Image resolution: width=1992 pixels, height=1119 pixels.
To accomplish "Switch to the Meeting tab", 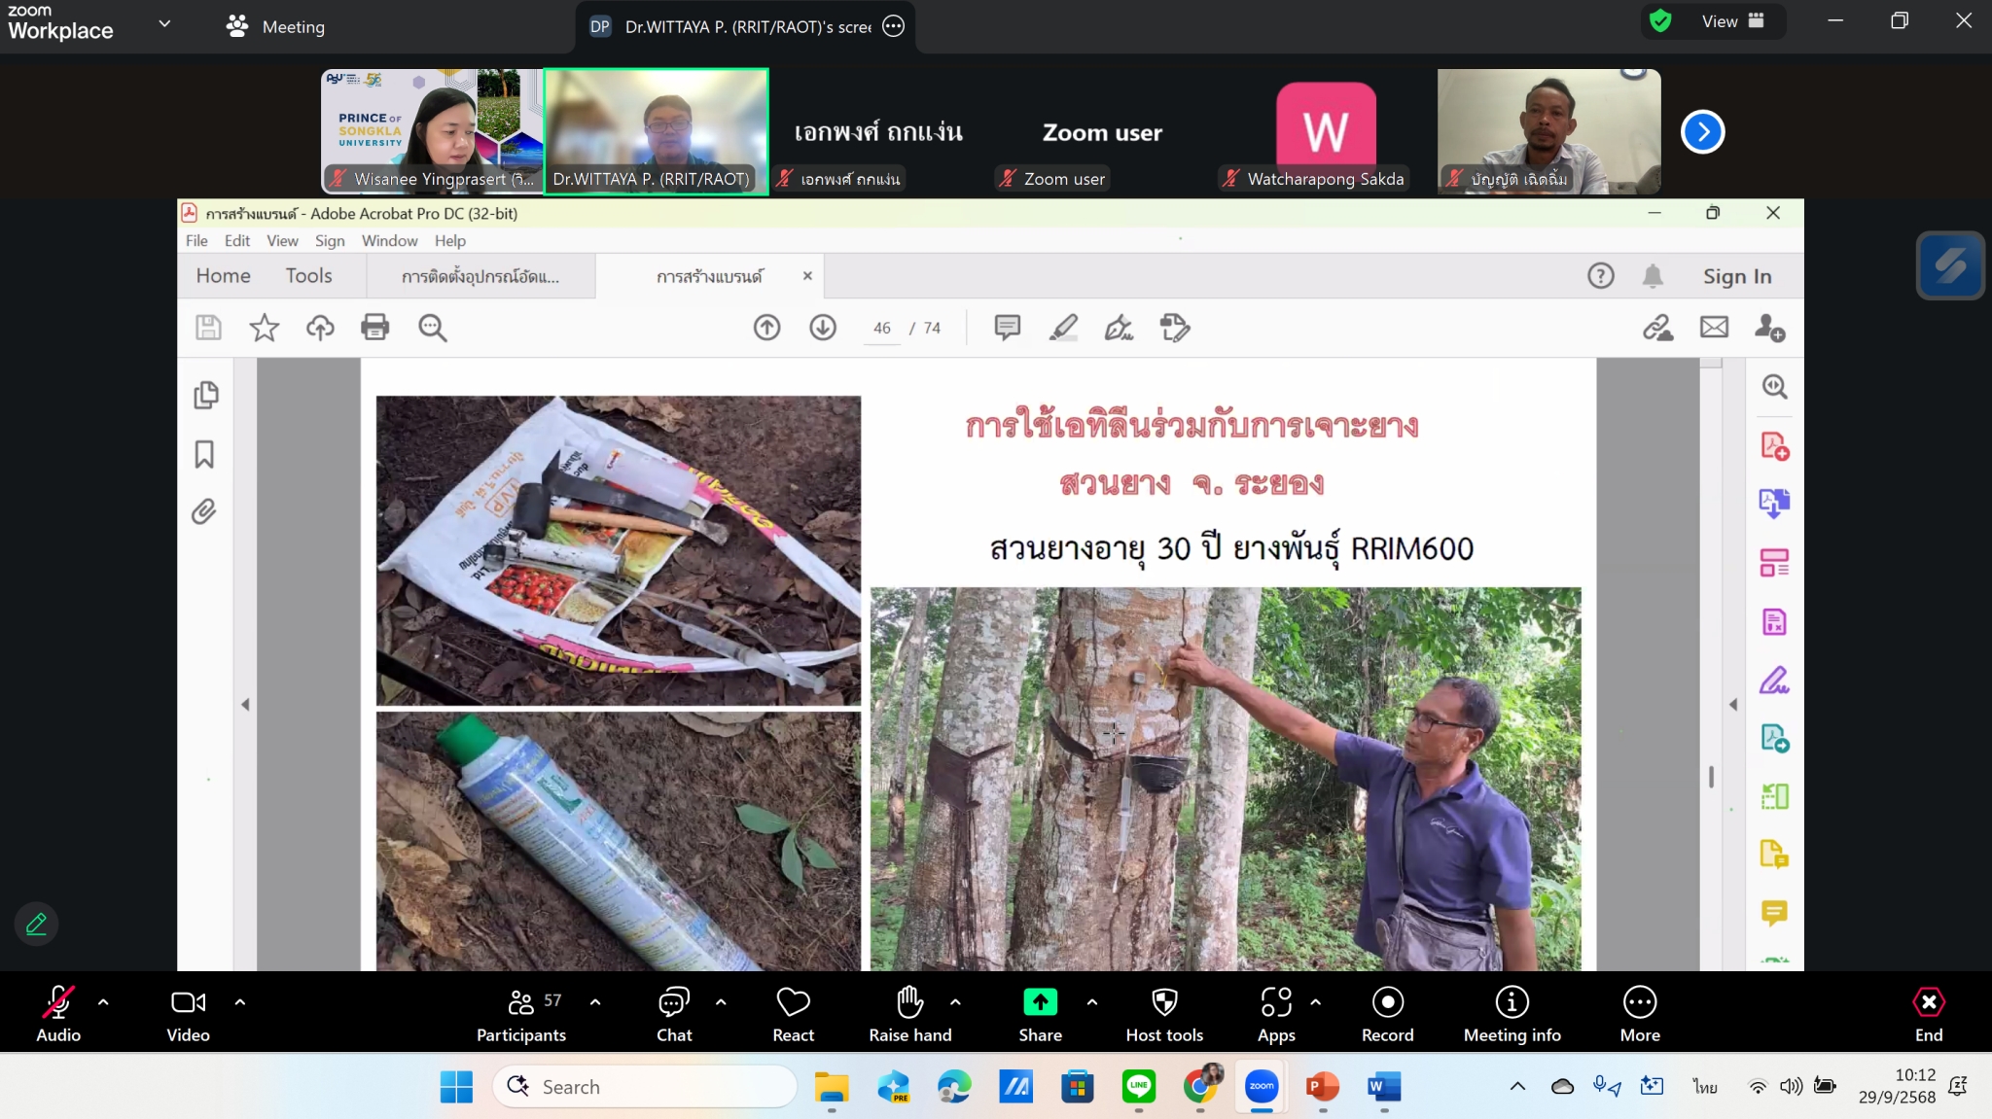I will [276, 27].
